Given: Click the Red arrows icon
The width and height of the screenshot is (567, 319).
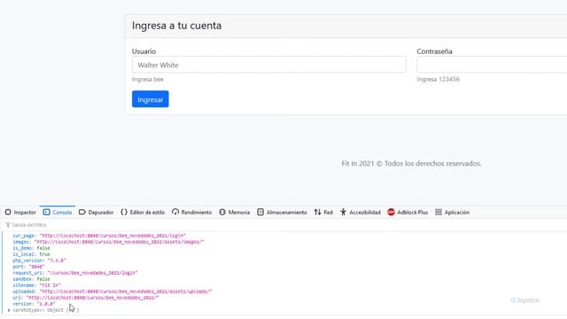Looking at the screenshot, I should point(317,213).
